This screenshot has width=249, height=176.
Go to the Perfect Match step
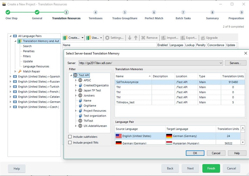154,15
